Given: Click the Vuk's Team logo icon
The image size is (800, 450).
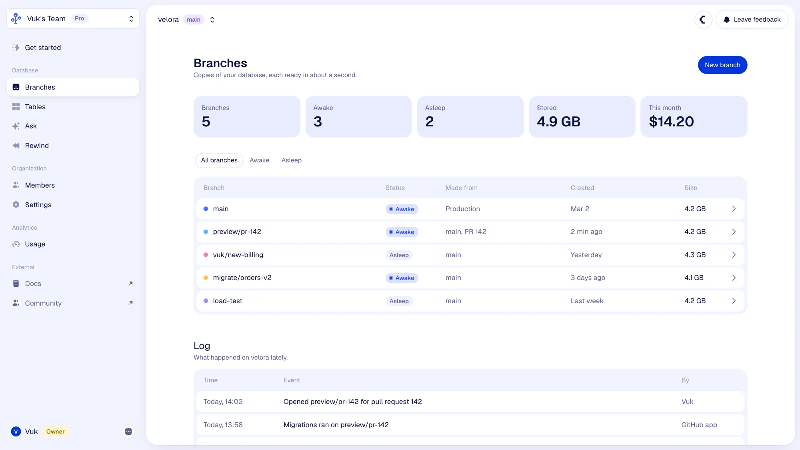Looking at the screenshot, I should pos(16,19).
